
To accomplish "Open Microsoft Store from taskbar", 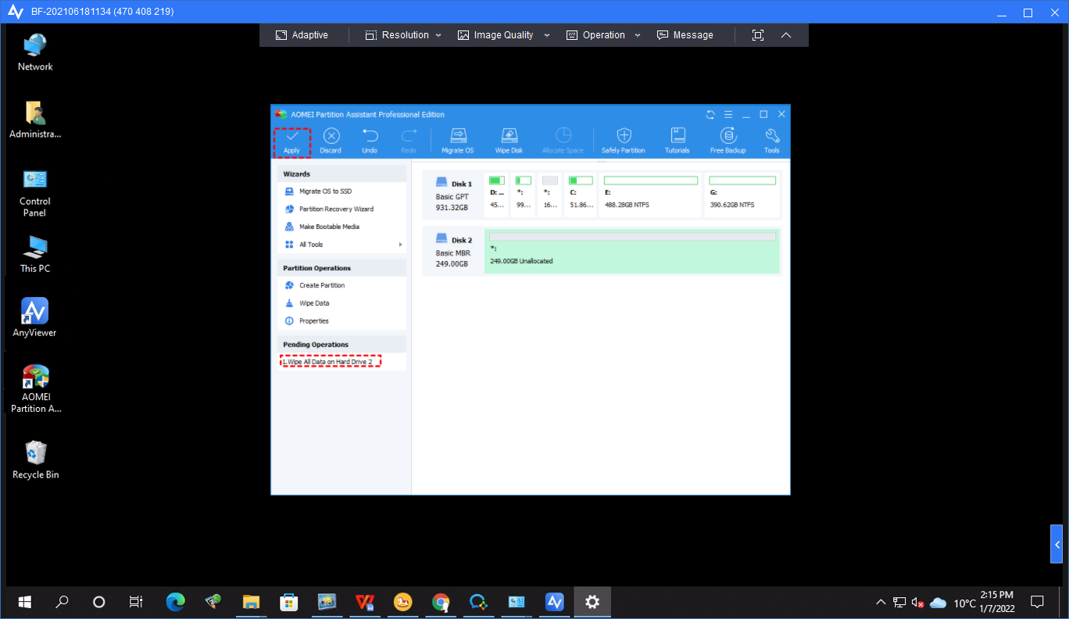I will 288,603.
